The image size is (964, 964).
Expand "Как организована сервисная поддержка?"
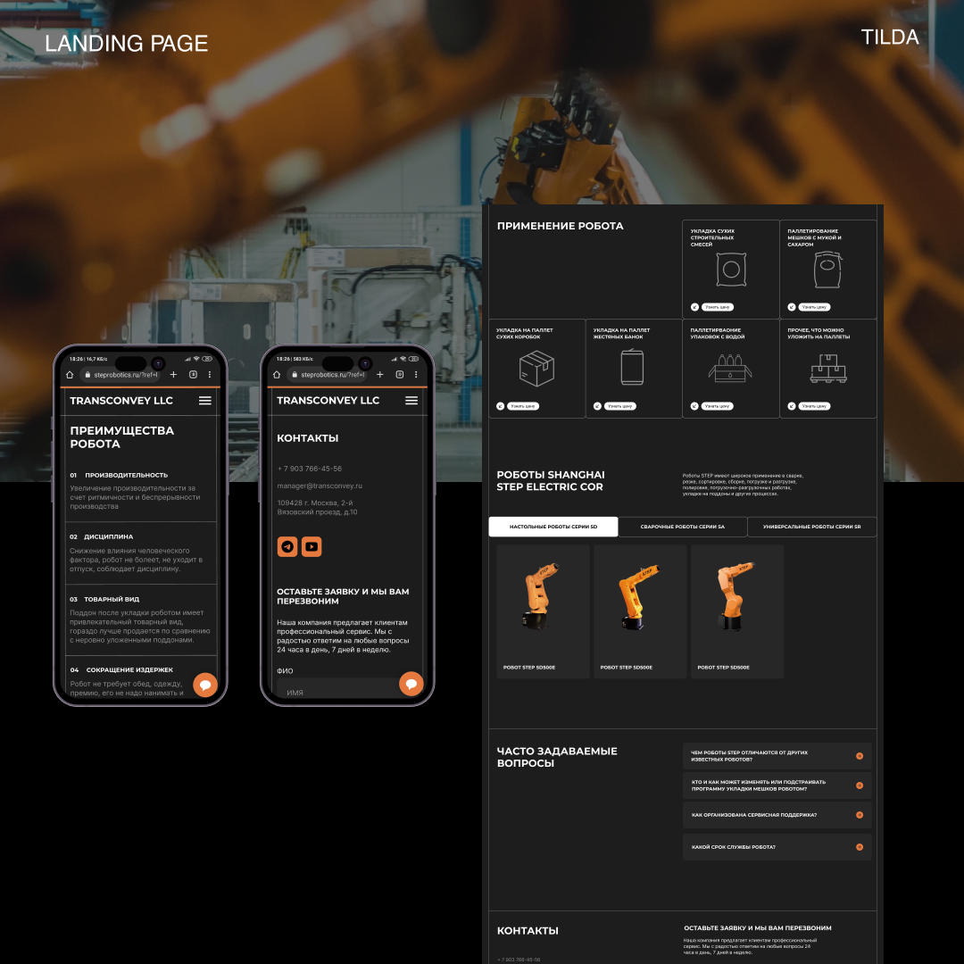pos(777,815)
